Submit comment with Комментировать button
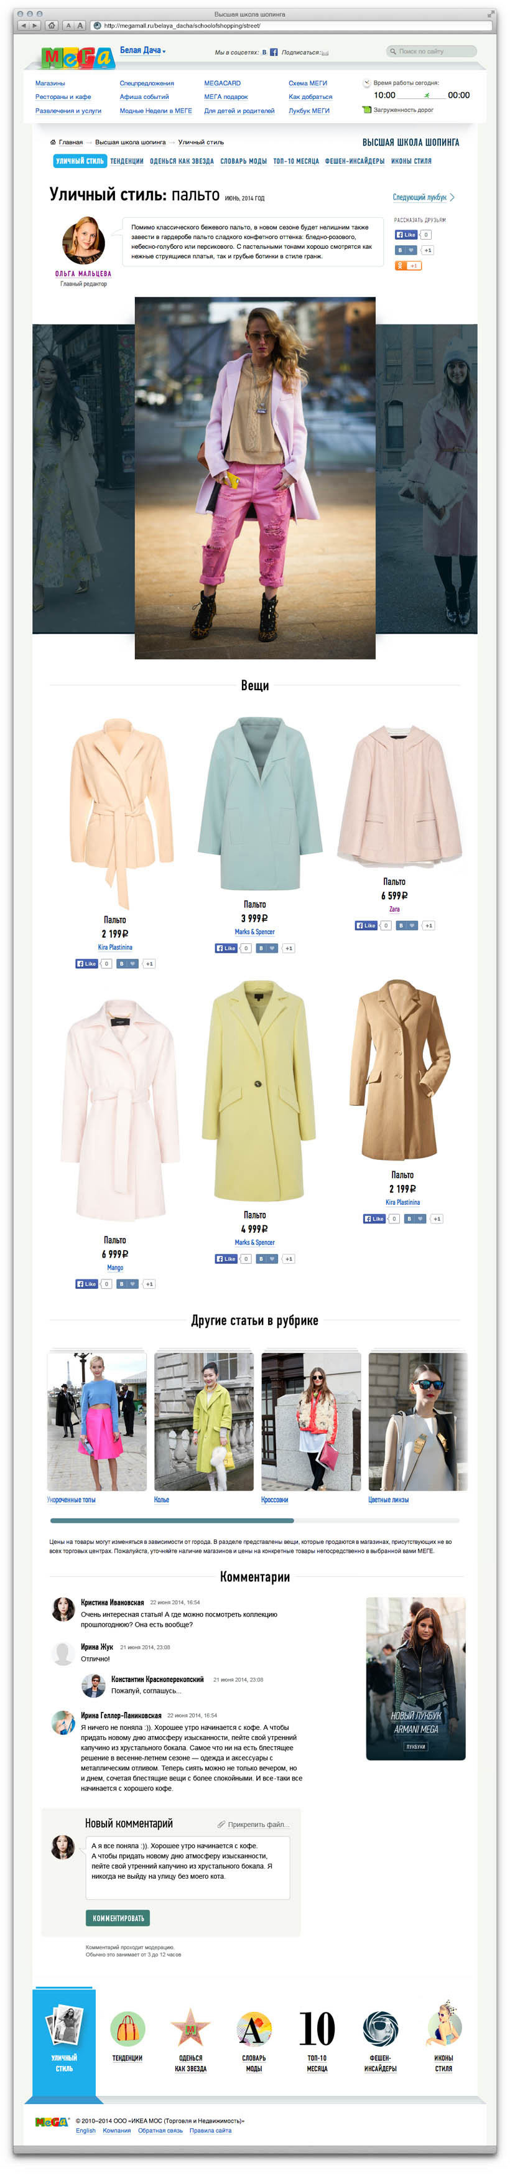The width and height of the screenshot is (510, 2183). click(118, 1918)
